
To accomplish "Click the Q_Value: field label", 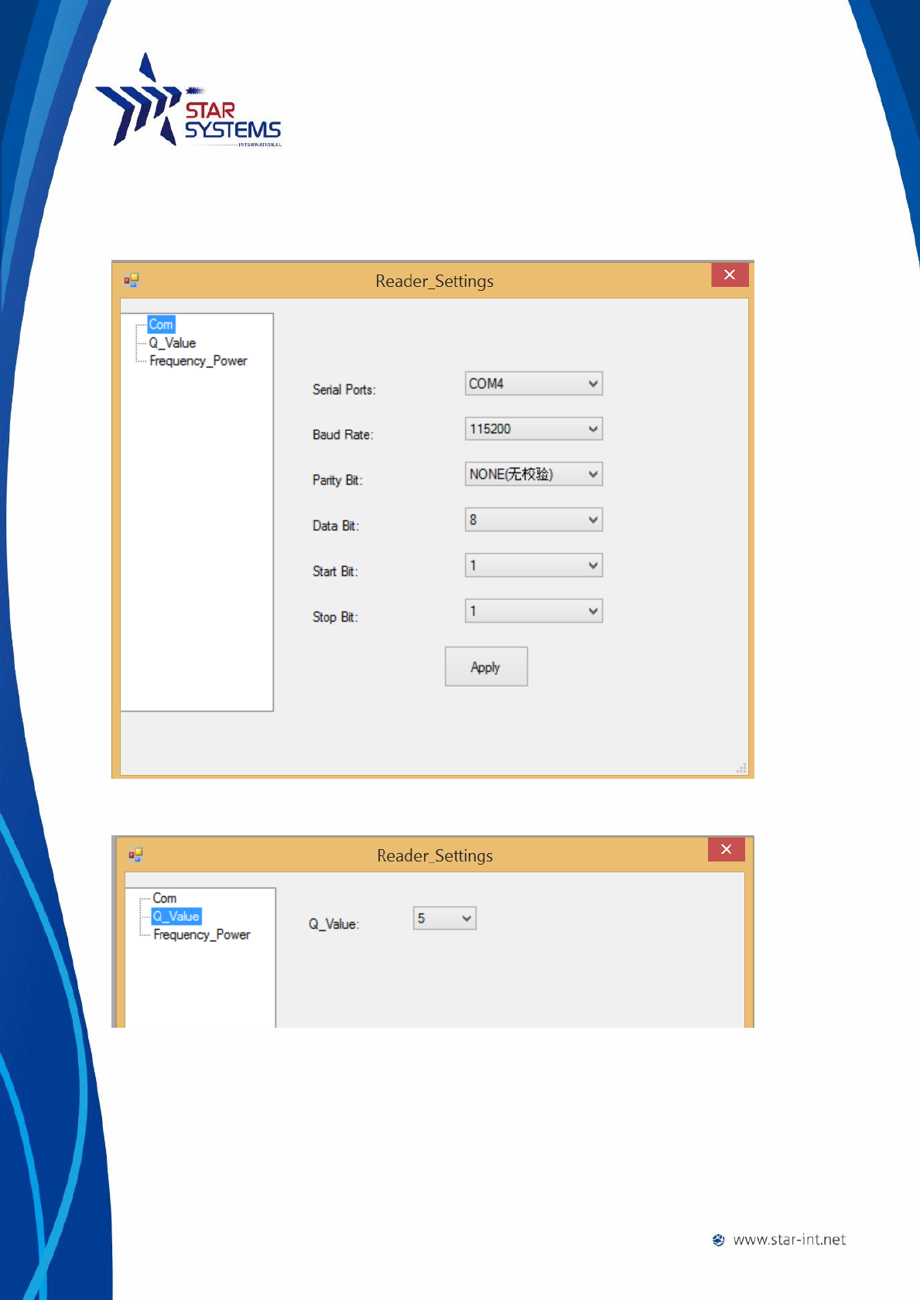I will point(334,924).
